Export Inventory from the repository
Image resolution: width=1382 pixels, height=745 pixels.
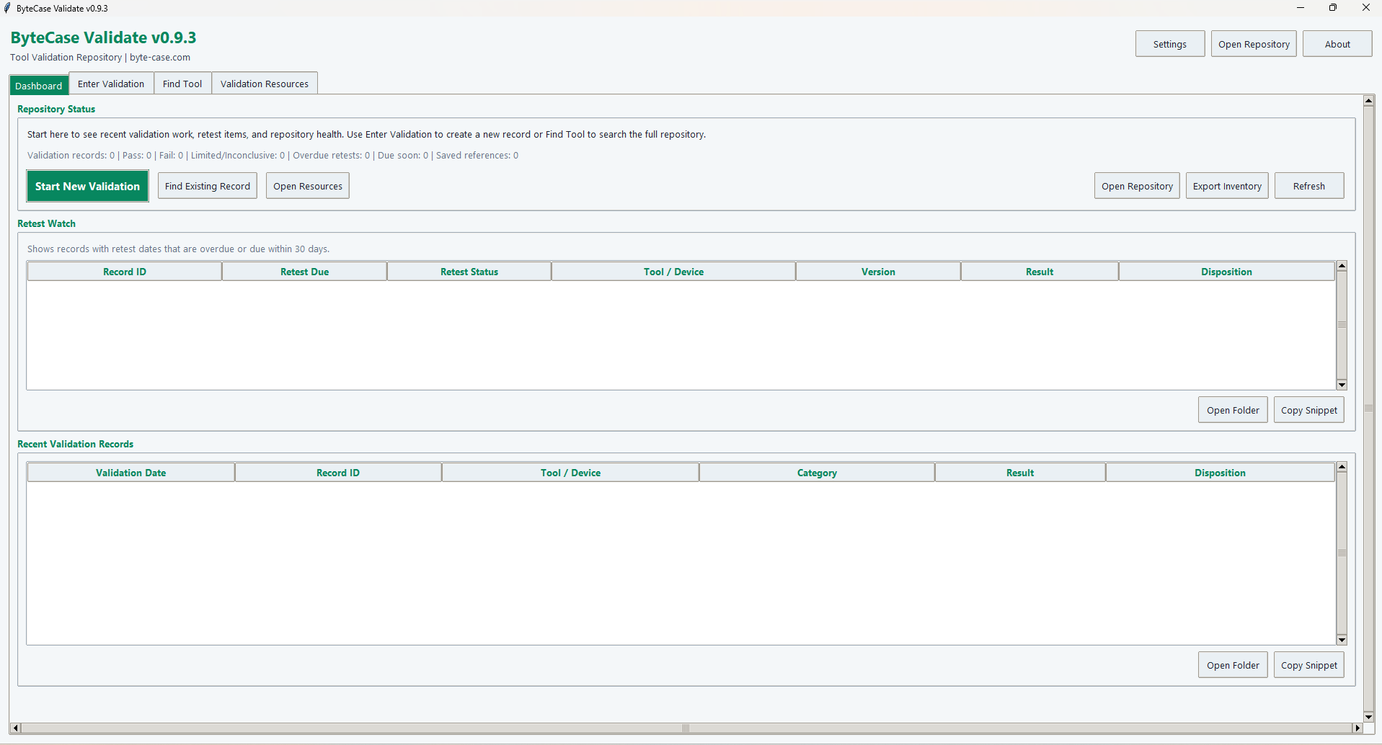(1227, 186)
